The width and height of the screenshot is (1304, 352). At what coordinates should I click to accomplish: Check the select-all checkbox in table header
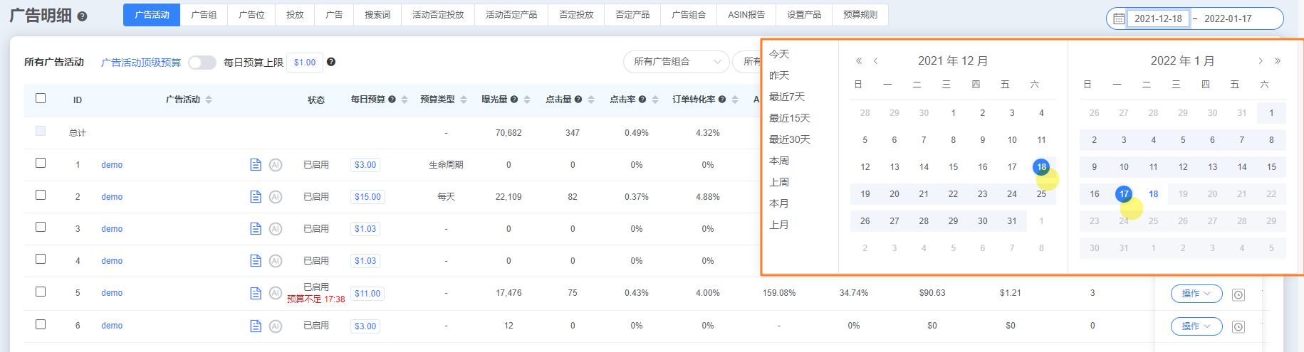(41, 99)
